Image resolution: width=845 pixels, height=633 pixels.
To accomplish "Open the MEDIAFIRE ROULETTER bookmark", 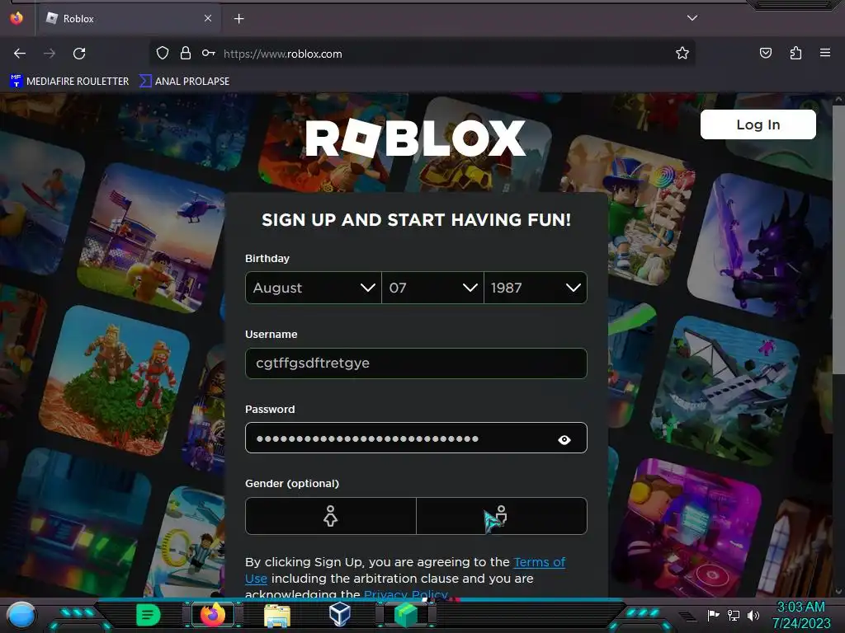I will (69, 82).
